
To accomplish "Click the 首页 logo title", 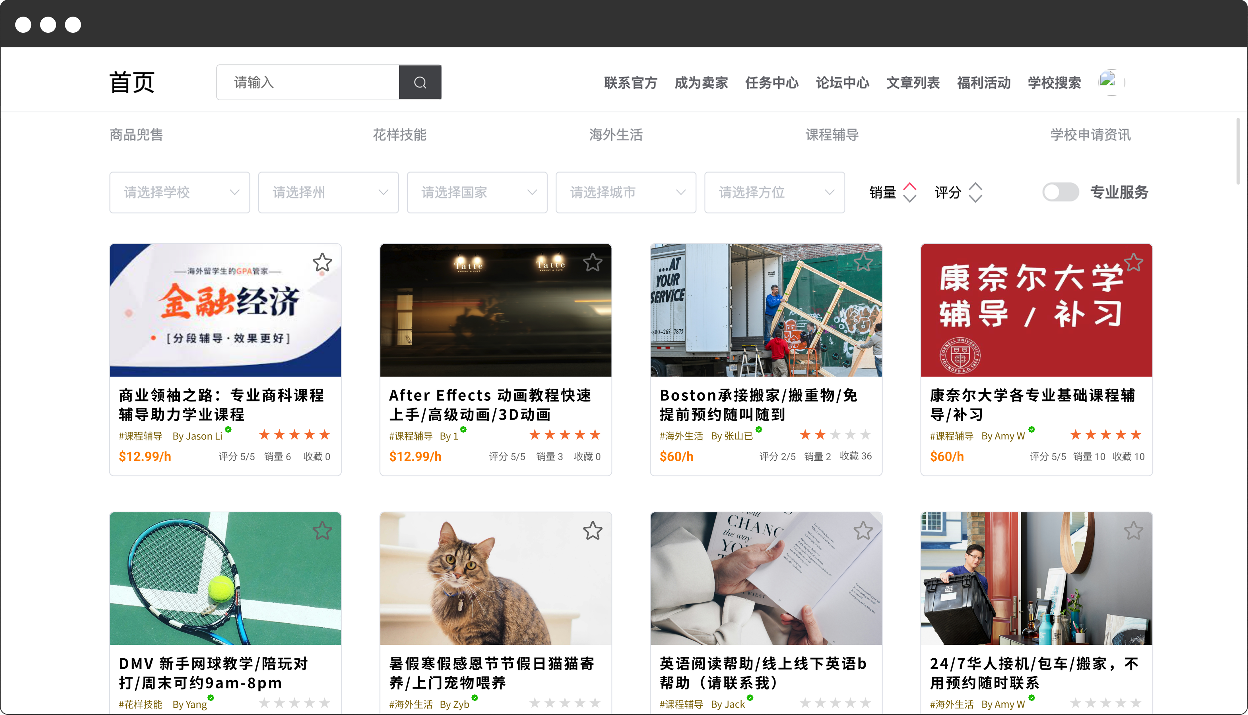I will point(132,82).
